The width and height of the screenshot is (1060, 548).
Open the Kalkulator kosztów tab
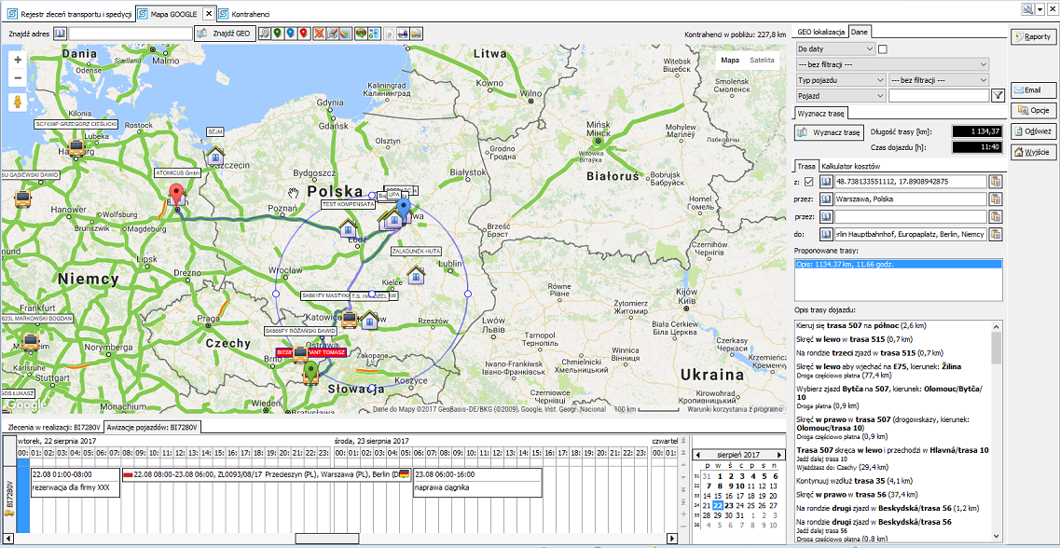pos(850,166)
